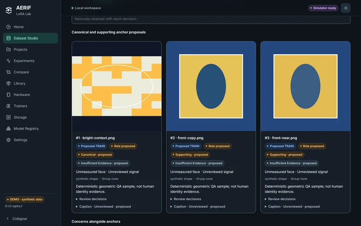Click Insufficient Evidence tag on front-copy.png
Viewport: 361px width, 226px height.
(x=197, y=163)
